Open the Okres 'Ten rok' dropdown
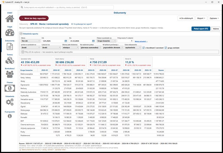Image resolution: width=223 pixels, height=153 pixels. pos(31,41)
